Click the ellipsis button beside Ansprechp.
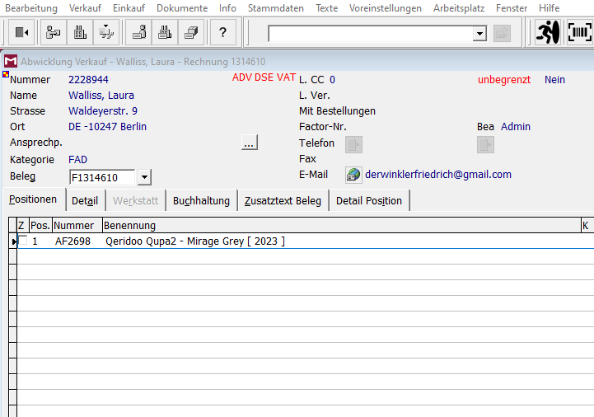The image size is (594, 417). coord(250,142)
